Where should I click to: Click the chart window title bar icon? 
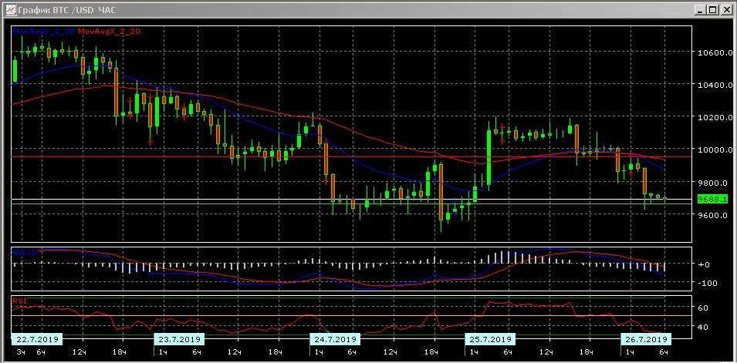8,10
